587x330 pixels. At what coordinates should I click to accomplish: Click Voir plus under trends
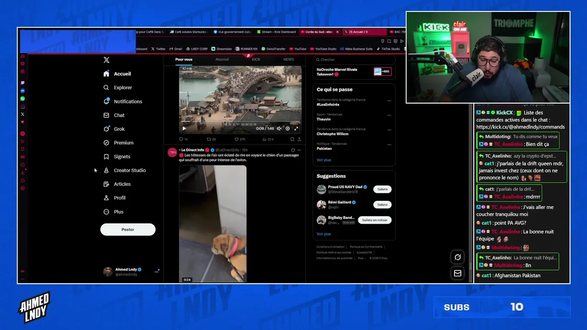pos(324,160)
